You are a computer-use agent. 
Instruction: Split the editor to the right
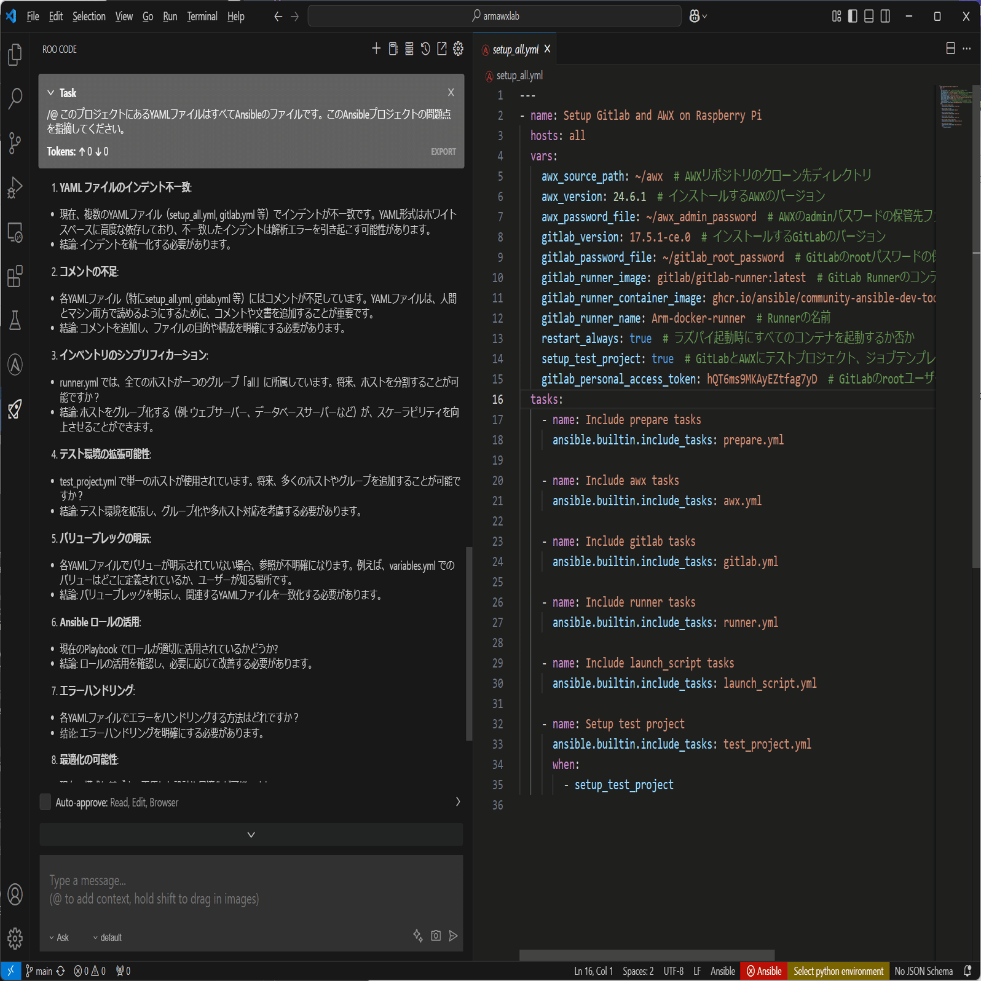pos(950,49)
